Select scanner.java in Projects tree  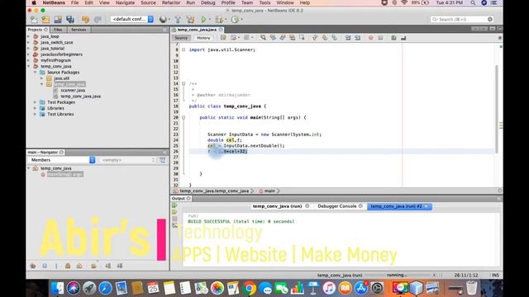(73, 90)
